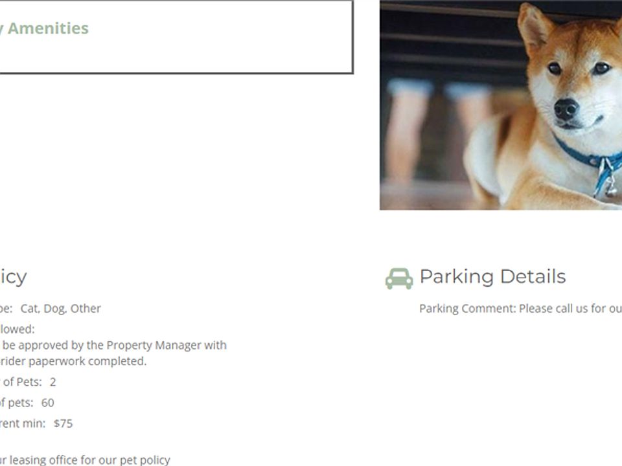Click the 'of pets:' label text
This screenshot has width=622, height=466.
click(x=16, y=403)
